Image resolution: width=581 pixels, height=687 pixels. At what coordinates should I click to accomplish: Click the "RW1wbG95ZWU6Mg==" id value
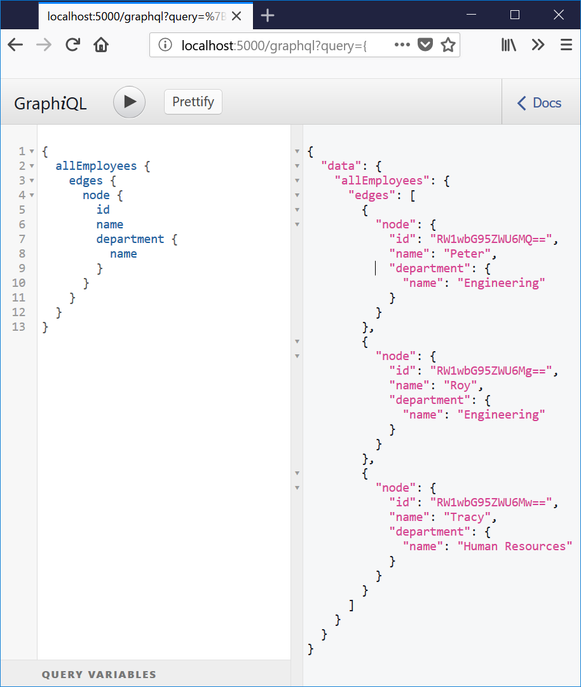(491, 371)
